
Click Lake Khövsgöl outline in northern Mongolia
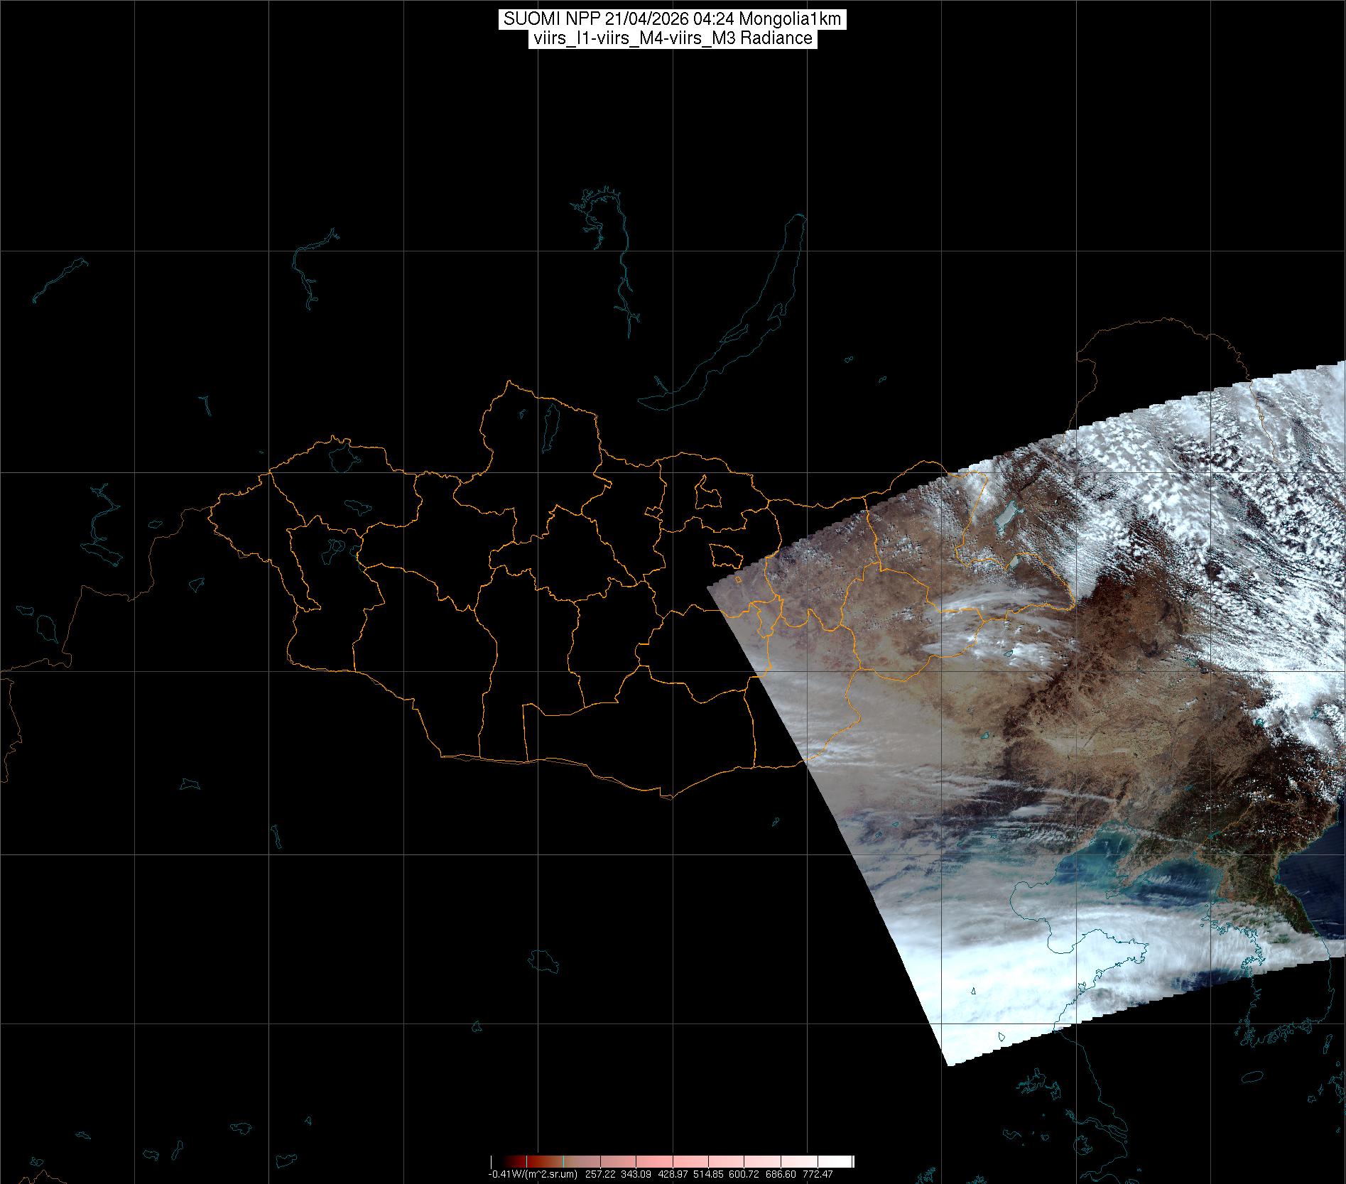tap(550, 430)
